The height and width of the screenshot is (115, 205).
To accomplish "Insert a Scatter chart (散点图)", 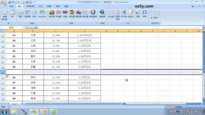I will tap(86, 15).
